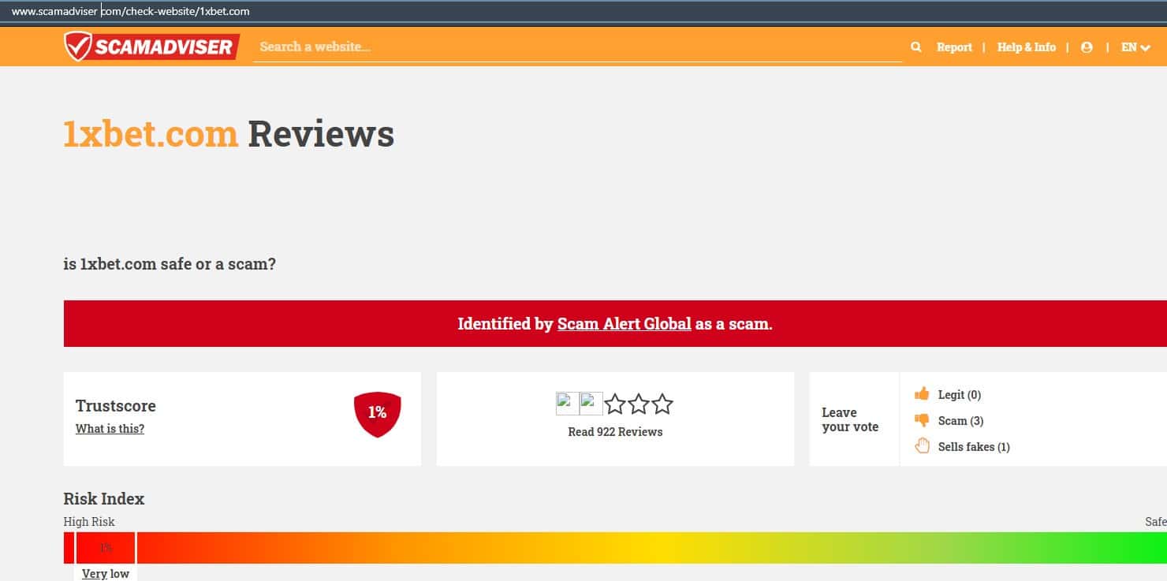This screenshot has width=1167, height=581.
Task: Click the 'Very low' risk label
Action: click(106, 573)
